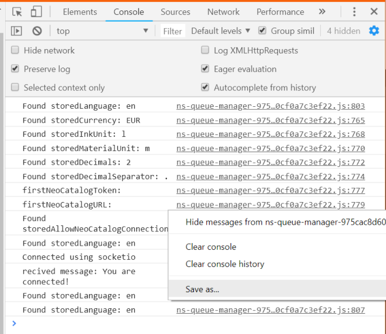Viewport: 386px width, 334px height.
Task: Click the Filter input field
Action: [x=173, y=31]
